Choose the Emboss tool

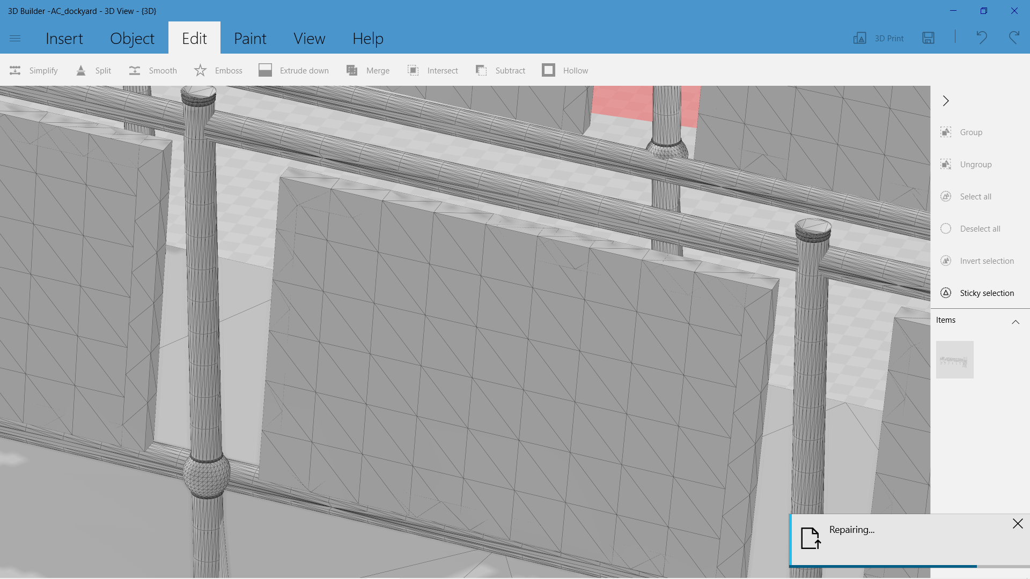coord(218,70)
